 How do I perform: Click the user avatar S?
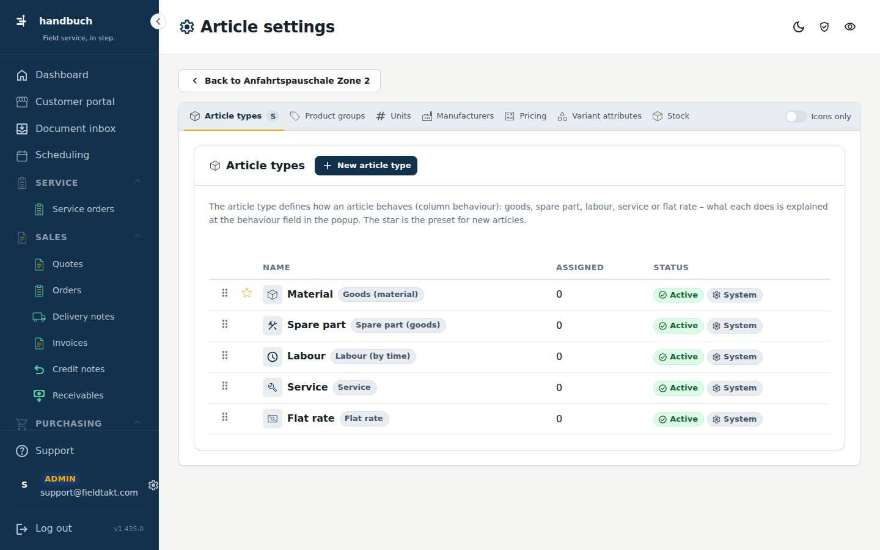click(x=24, y=485)
